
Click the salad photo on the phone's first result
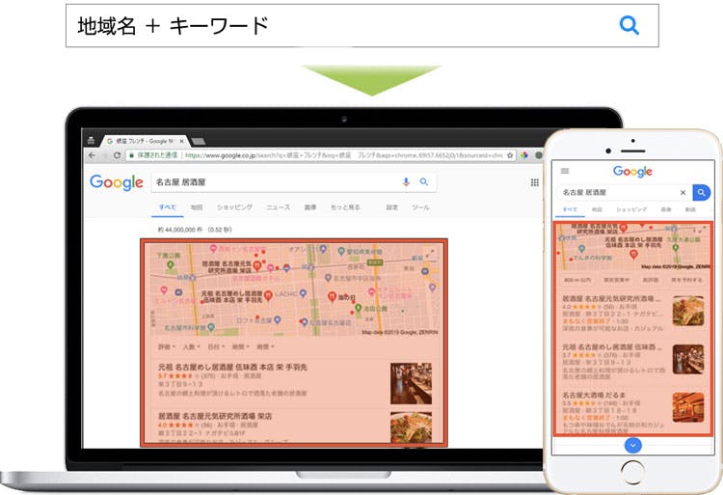pos(688,312)
